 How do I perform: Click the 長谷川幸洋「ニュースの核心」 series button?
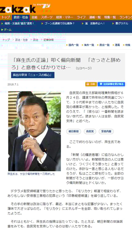(33, 75)
